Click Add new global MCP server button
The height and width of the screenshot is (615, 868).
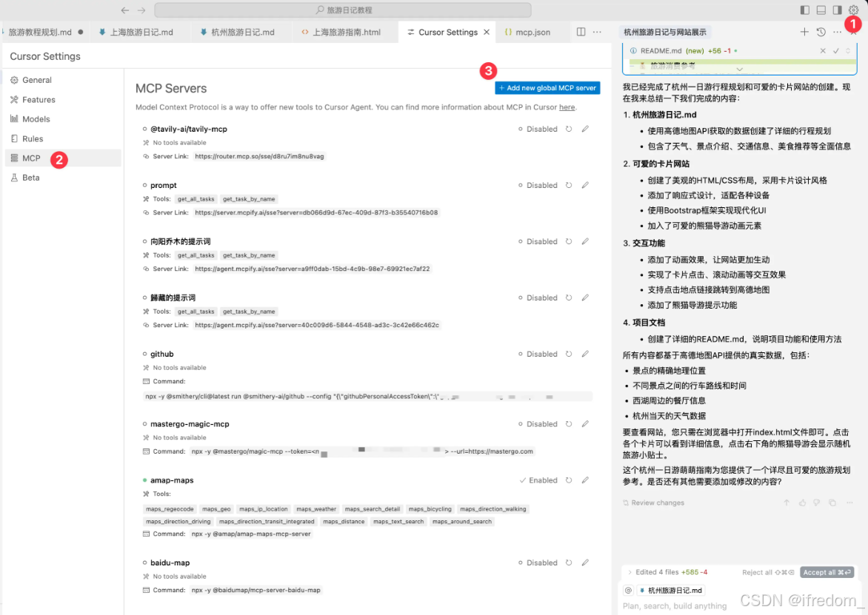(x=547, y=88)
